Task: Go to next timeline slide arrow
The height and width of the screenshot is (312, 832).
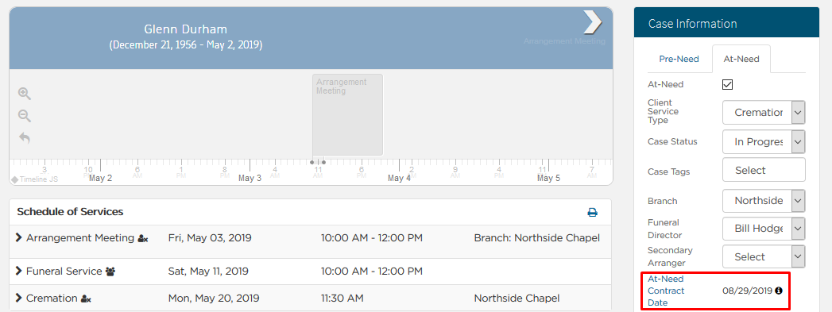Action: [x=592, y=21]
